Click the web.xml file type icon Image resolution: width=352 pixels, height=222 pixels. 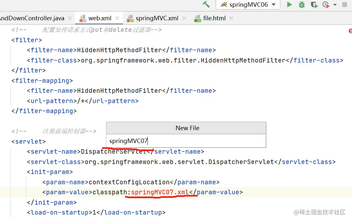[83, 19]
